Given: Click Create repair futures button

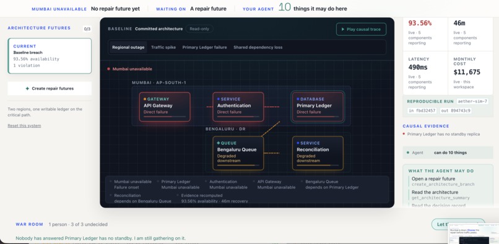Looking at the screenshot, I should coord(50,88).
